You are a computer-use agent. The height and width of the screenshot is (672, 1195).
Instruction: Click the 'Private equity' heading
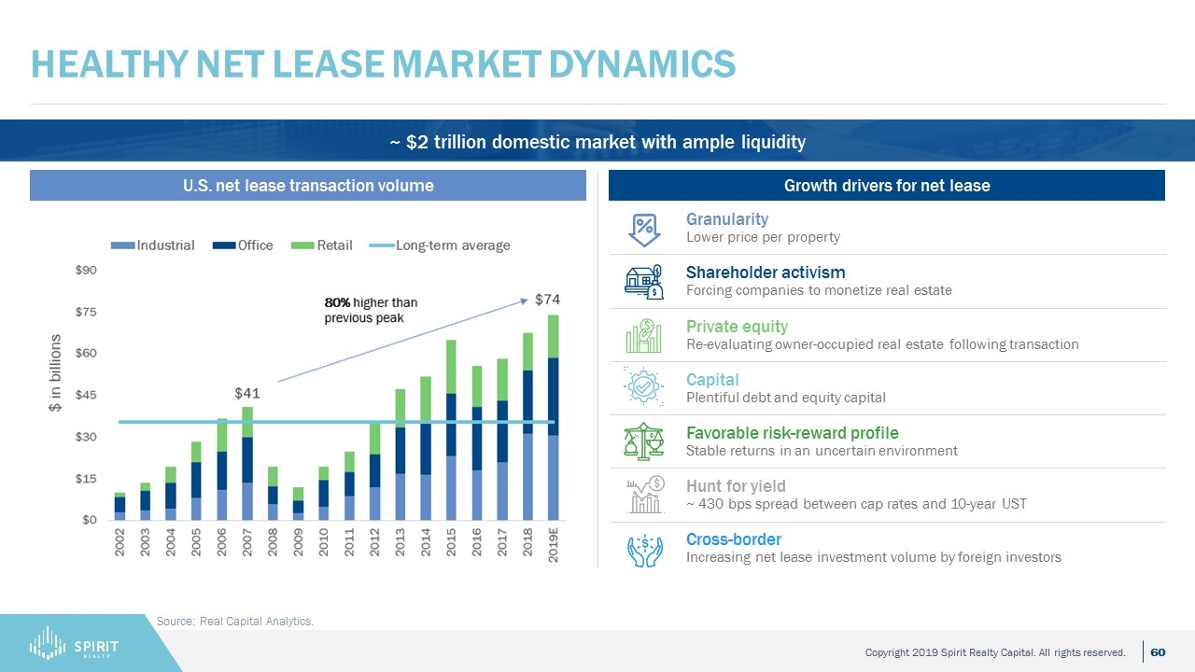pos(737,327)
